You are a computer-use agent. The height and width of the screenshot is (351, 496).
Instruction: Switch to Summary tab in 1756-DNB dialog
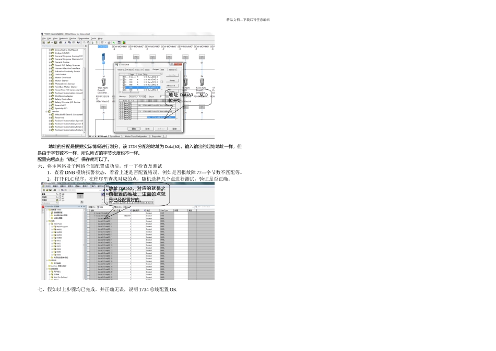[x=172, y=69]
